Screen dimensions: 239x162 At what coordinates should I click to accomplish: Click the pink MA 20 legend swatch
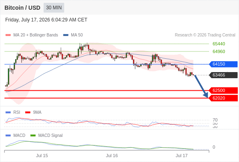[8, 35]
